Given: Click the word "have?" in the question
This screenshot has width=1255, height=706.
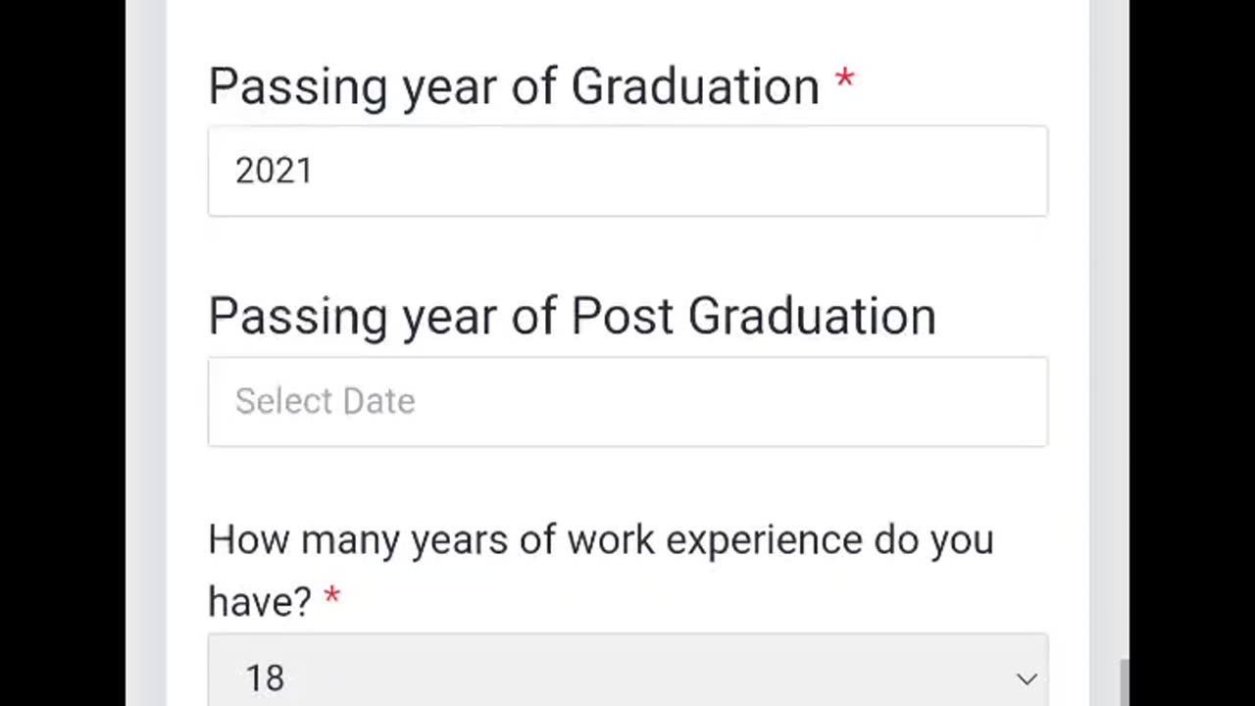Looking at the screenshot, I should (x=260, y=600).
